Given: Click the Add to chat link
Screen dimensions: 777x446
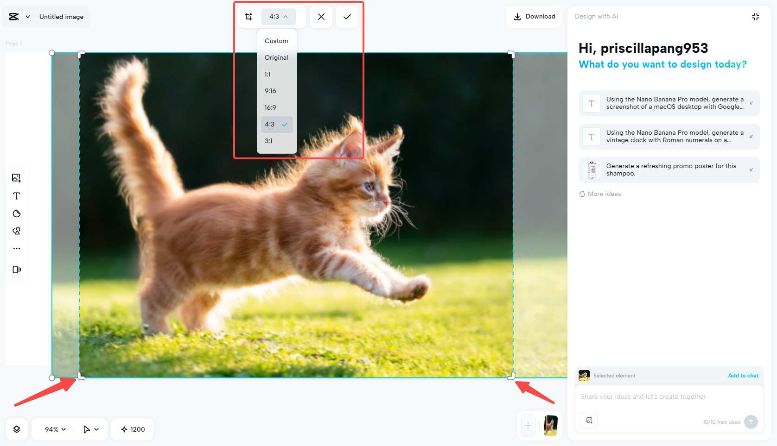Looking at the screenshot, I should (x=743, y=376).
